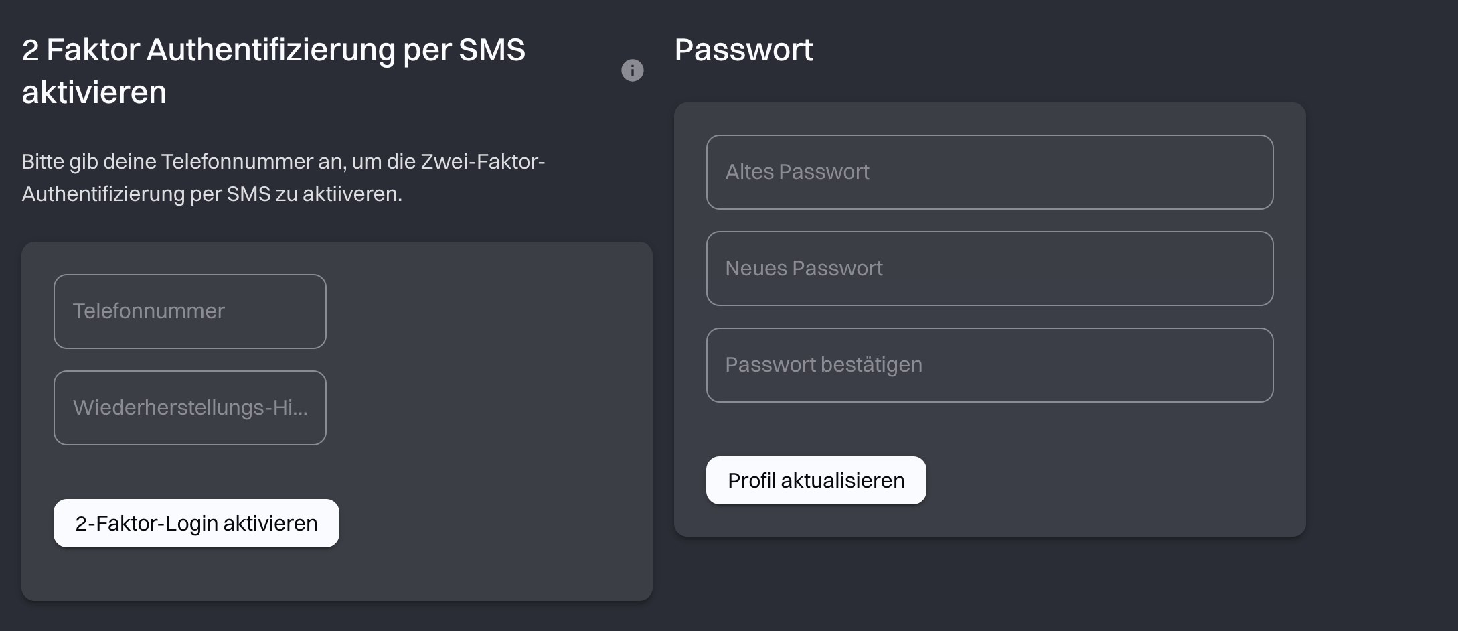
Task: Click the info icon beside the 2FA heading
Action: 632,70
